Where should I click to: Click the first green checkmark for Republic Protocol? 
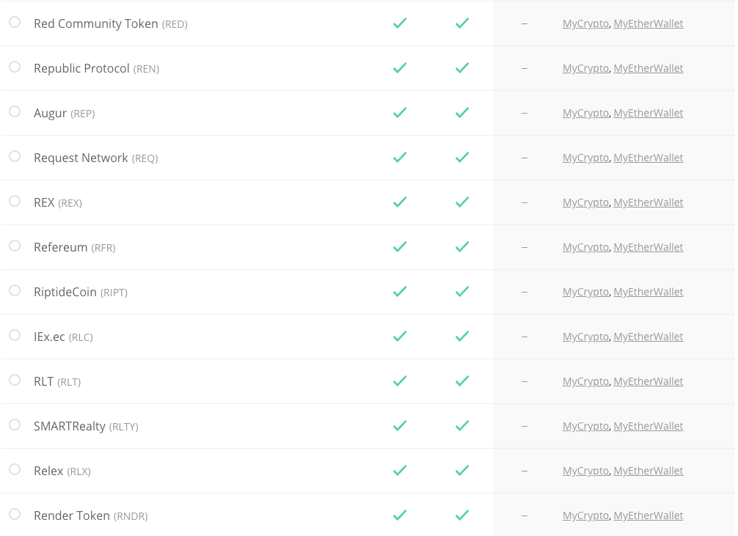tap(400, 68)
